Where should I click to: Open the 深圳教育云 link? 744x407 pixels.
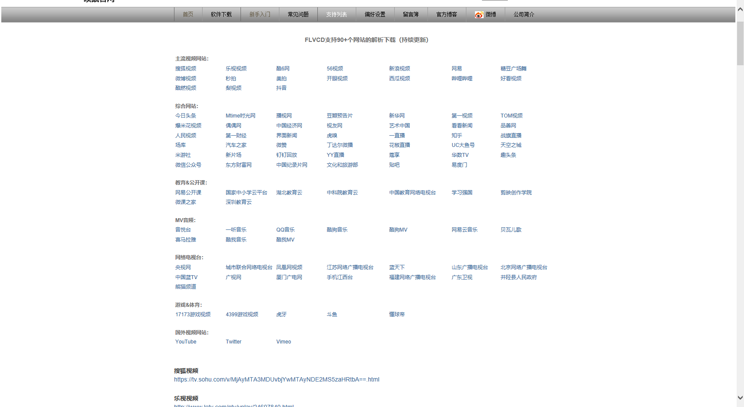[x=239, y=202]
